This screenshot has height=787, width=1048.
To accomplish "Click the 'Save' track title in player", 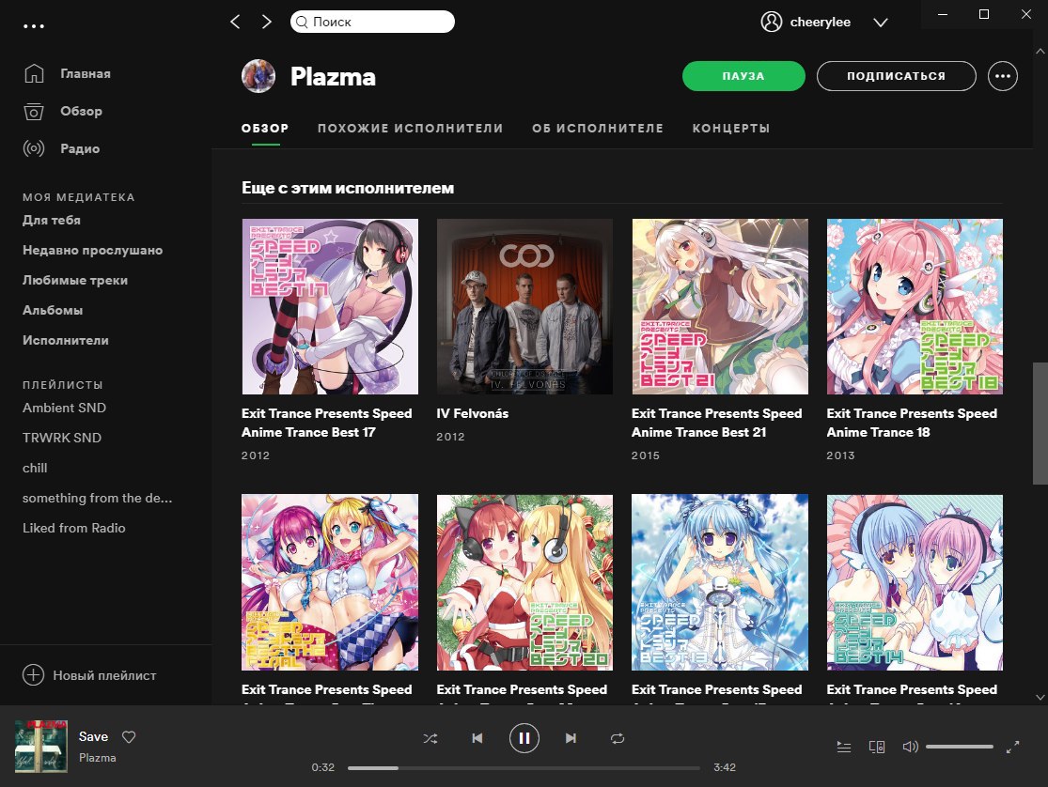I will [x=94, y=736].
